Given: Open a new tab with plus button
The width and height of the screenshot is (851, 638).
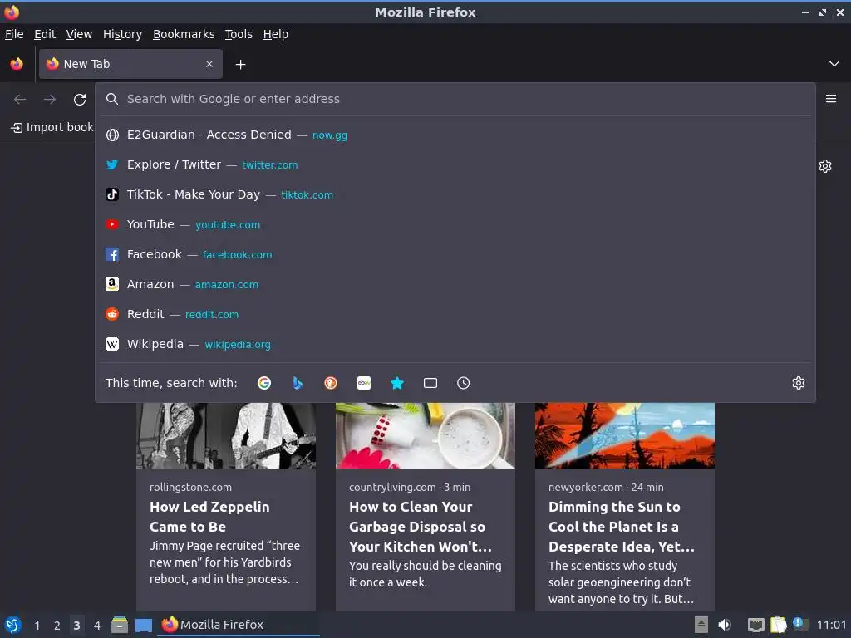Looking at the screenshot, I should (240, 65).
